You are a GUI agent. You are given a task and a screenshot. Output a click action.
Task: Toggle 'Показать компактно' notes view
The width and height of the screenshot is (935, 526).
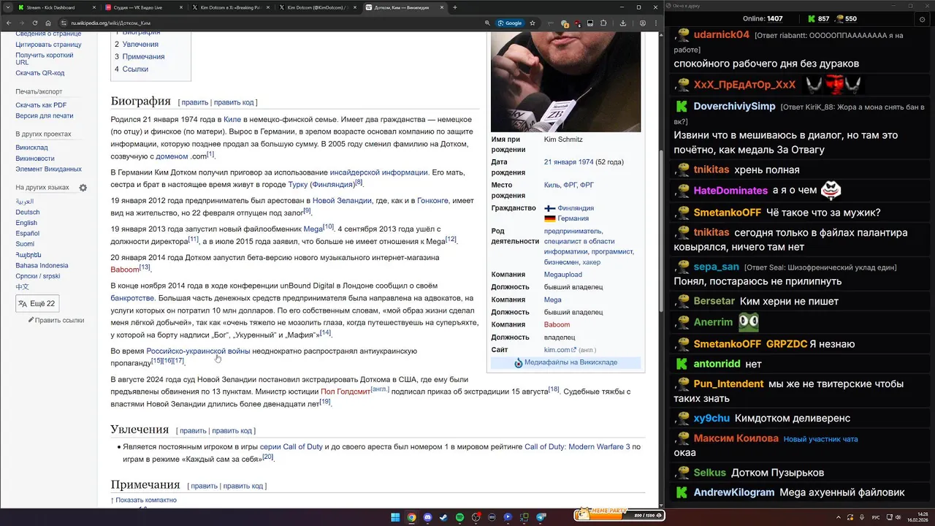(x=145, y=500)
